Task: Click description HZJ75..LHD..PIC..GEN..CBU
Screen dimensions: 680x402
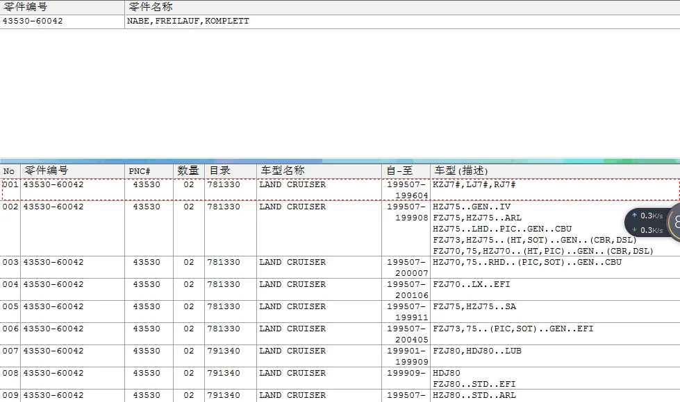Action: [x=502, y=229]
